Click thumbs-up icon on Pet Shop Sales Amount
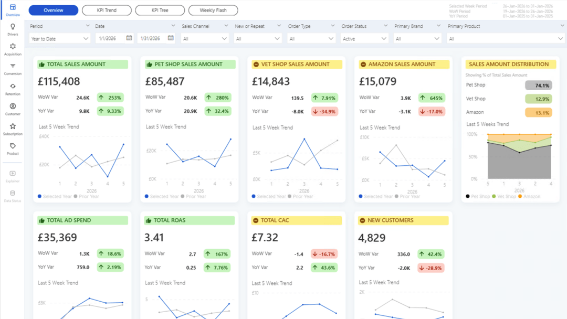Screen dimensions: 567x319 (149, 65)
